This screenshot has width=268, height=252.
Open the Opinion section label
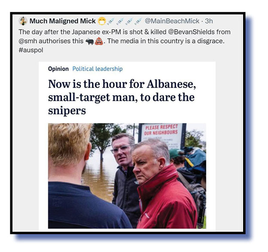58,69
